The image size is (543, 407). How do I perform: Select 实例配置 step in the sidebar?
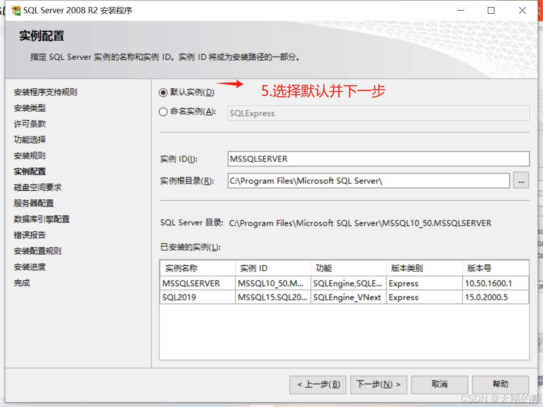pyautogui.click(x=30, y=172)
